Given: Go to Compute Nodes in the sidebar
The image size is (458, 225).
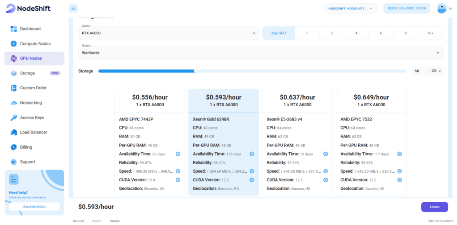Looking at the screenshot, I should (34, 44).
